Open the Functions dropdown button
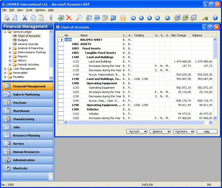The height and width of the screenshot is (188, 222). (x=184, y=132)
